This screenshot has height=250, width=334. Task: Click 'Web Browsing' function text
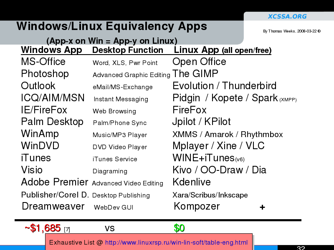tap(114, 111)
